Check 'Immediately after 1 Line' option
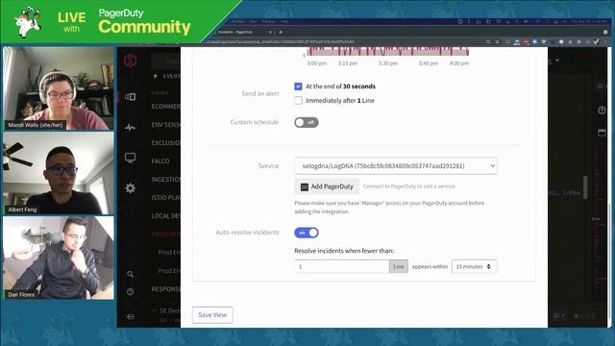The image size is (615, 346). tap(298, 100)
